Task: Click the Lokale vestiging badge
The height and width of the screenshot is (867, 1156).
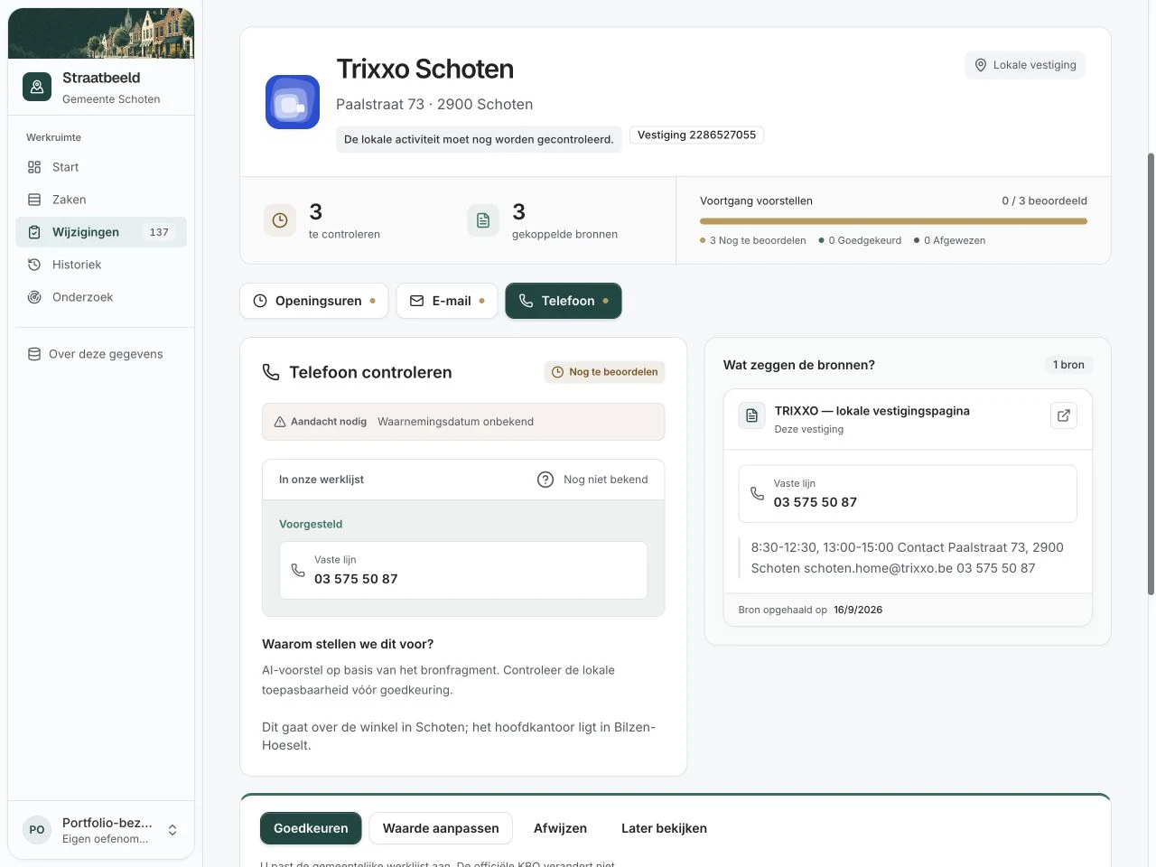Action: [1025, 65]
